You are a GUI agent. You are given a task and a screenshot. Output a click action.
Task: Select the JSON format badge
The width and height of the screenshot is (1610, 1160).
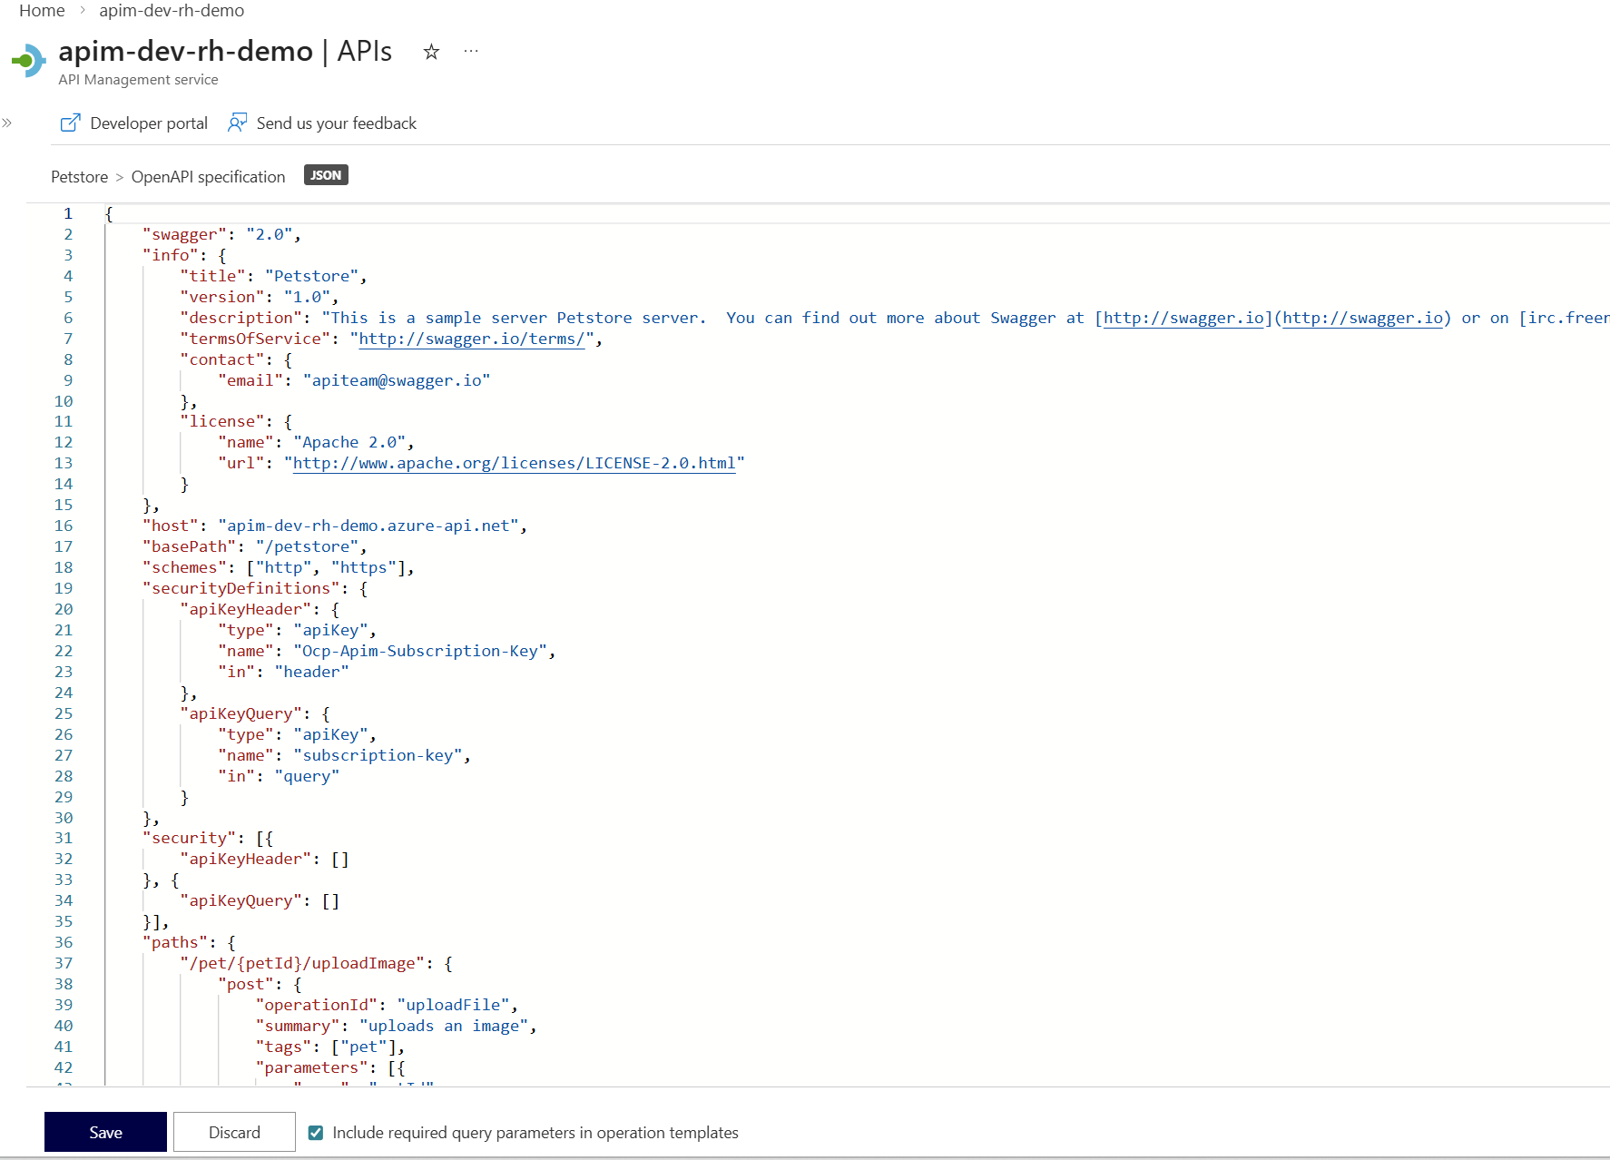point(325,174)
